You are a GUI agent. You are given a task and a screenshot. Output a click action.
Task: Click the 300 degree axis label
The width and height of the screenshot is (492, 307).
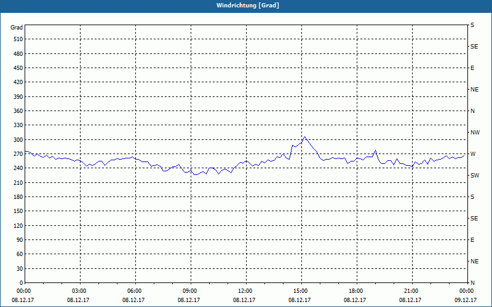pos(18,140)
